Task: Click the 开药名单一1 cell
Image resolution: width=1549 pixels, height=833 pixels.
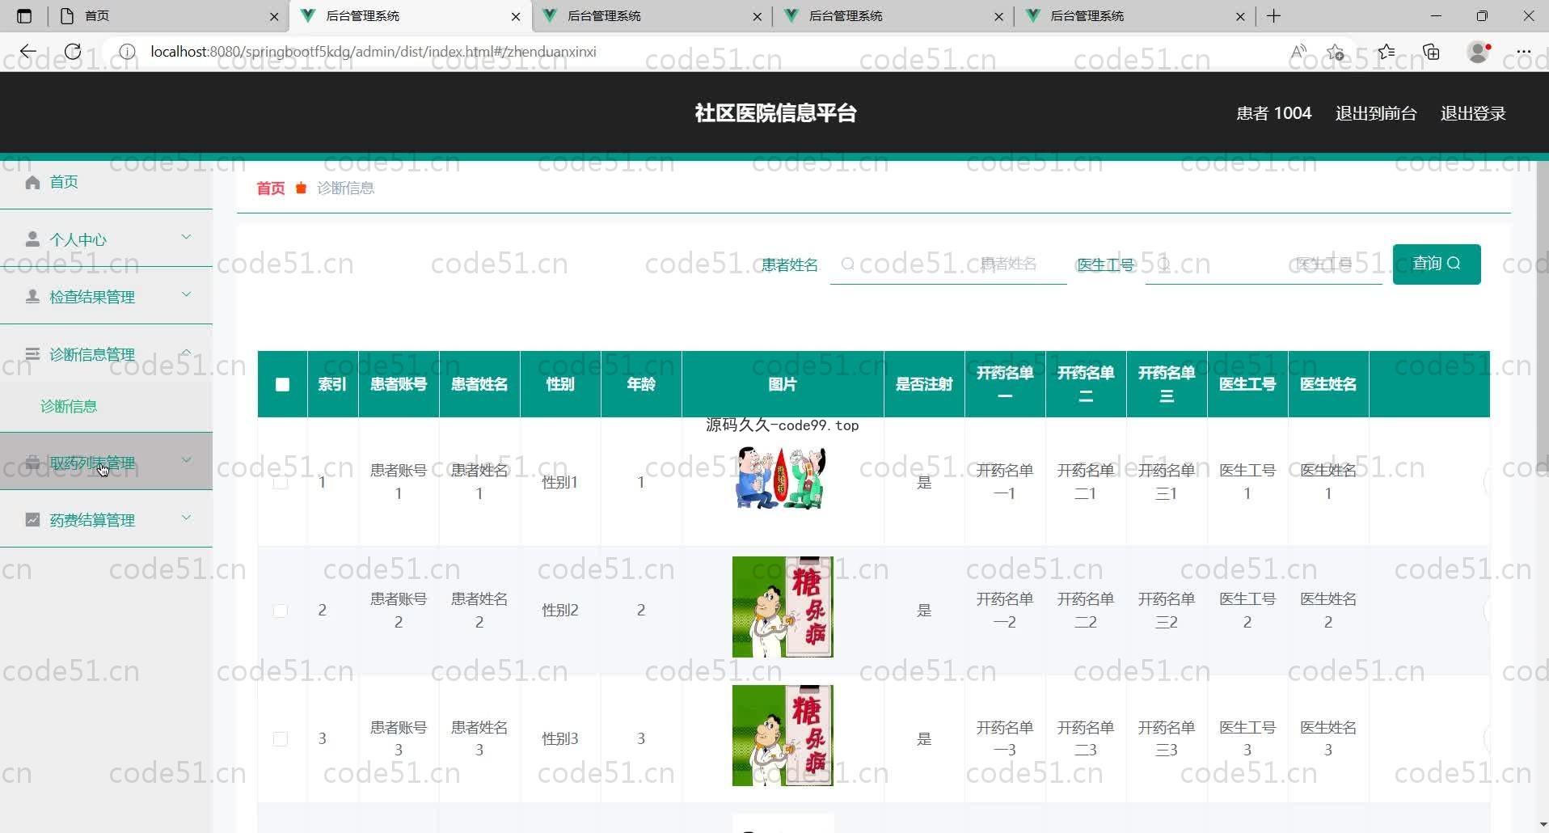Action: click(x=1005, y=482)
